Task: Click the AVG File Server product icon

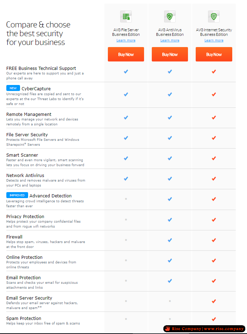Action: click(126, 17)
